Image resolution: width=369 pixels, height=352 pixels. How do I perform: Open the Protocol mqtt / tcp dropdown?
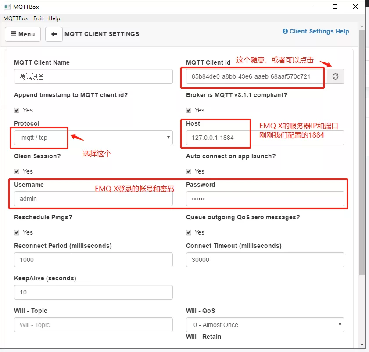coord(93,138)
